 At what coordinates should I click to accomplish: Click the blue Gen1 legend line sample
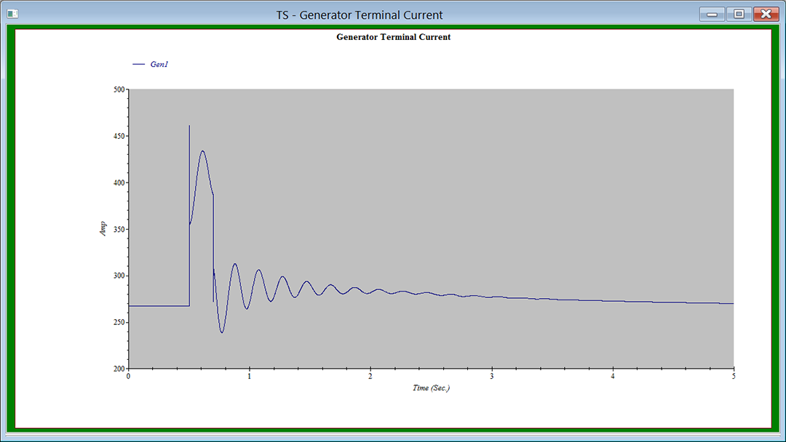pyautogui.click(x=138, y=65)
